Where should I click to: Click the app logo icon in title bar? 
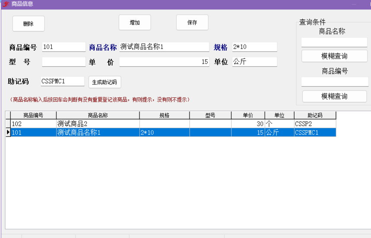click(x=5, y=4)
